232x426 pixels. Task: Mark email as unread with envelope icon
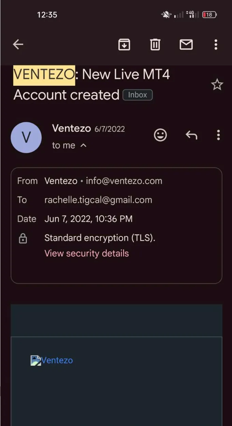pos(186,44)
